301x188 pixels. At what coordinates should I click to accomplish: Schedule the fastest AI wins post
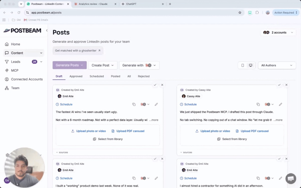click(x=64, y=104)
